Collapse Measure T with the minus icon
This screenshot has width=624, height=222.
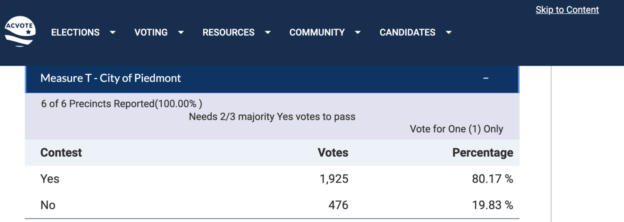[486, 78]
